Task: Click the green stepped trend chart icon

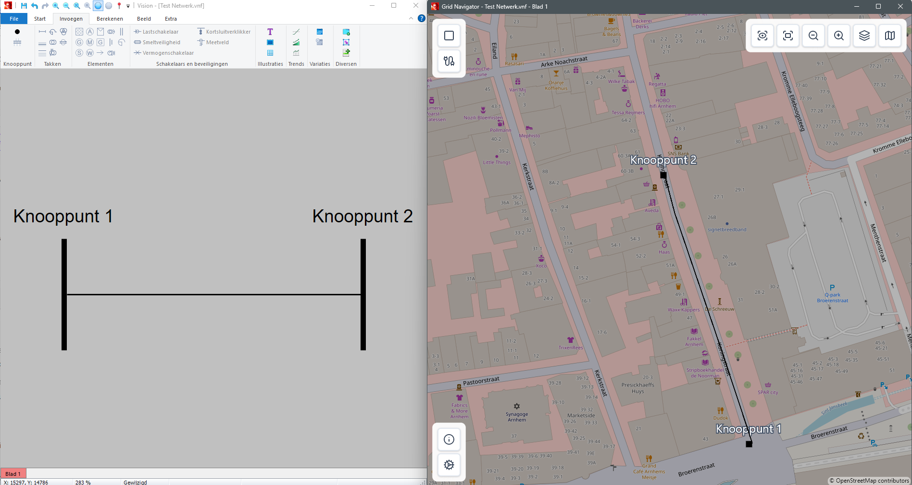Action: [x=296, y=42]
